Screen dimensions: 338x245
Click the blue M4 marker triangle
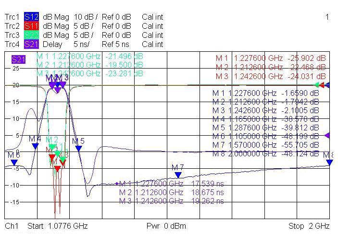pyautogui.click(x=35, y=146)
